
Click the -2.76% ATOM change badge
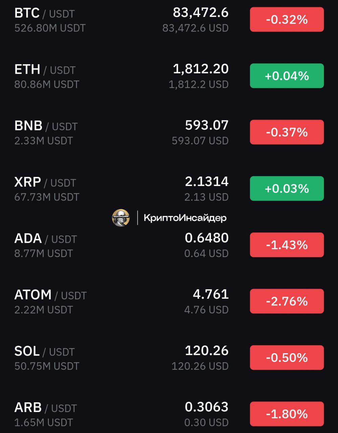tap(287, 301)
